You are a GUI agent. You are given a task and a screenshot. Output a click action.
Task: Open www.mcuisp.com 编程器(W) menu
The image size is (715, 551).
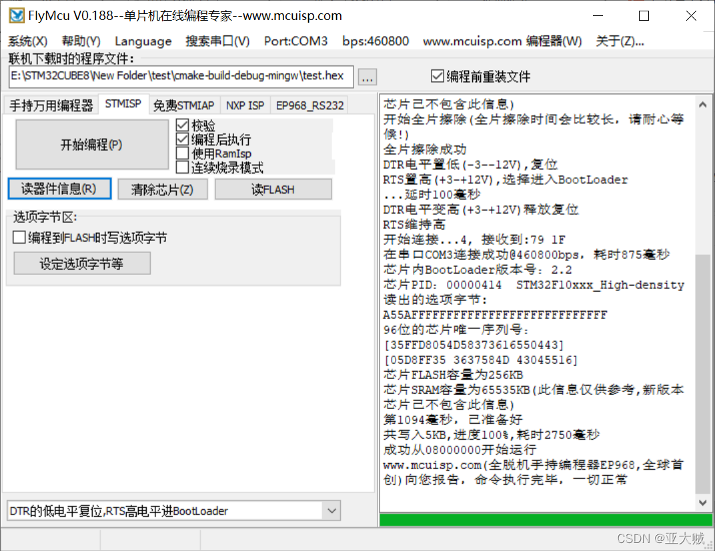coord(502,41)
